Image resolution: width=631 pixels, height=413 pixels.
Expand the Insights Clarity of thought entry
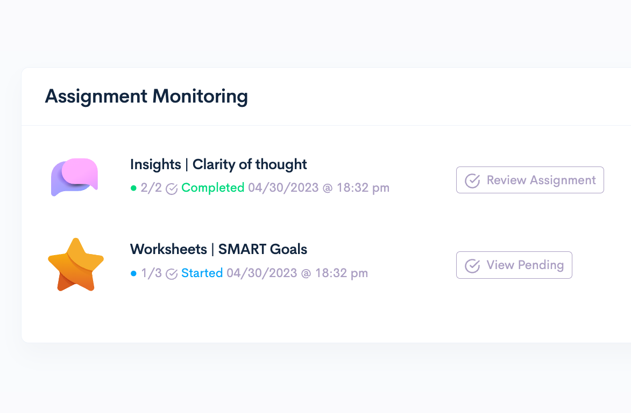(x=218, y=164)
